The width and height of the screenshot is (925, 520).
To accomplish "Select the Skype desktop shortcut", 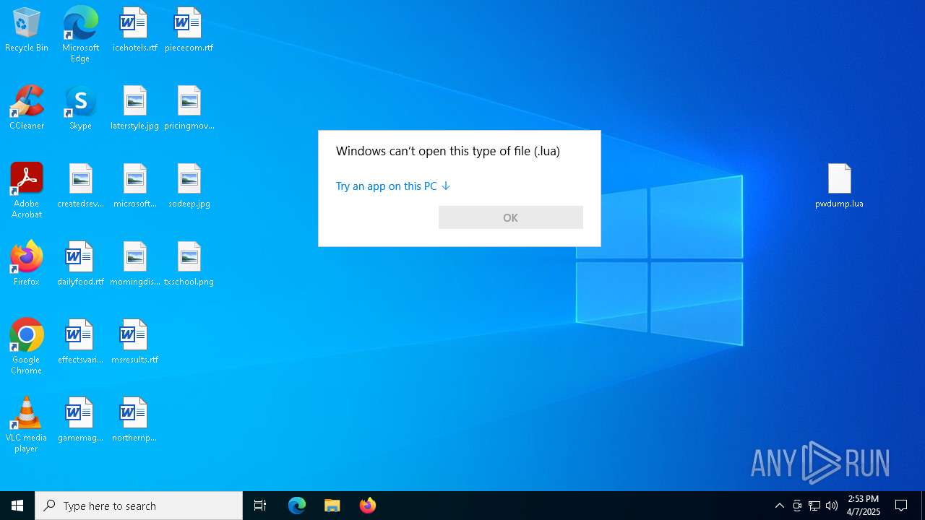I will click(80, 108).
